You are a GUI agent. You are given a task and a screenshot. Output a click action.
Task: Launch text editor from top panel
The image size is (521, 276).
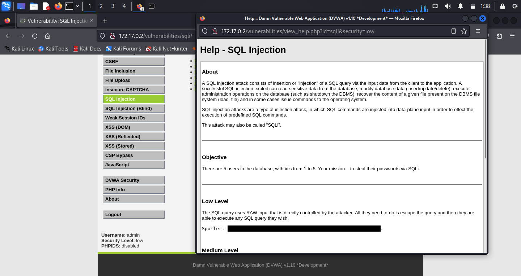point(46,6)
